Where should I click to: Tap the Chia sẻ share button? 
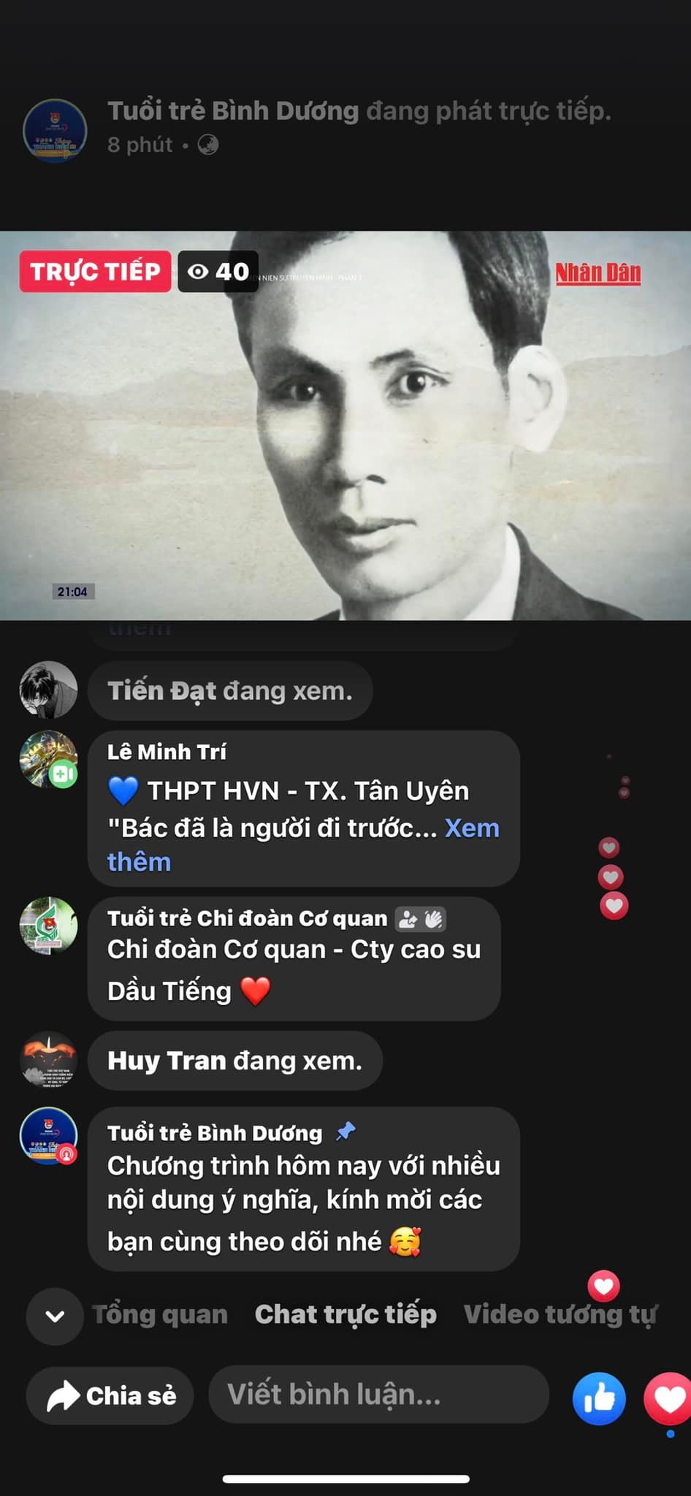coord(110,1395)
